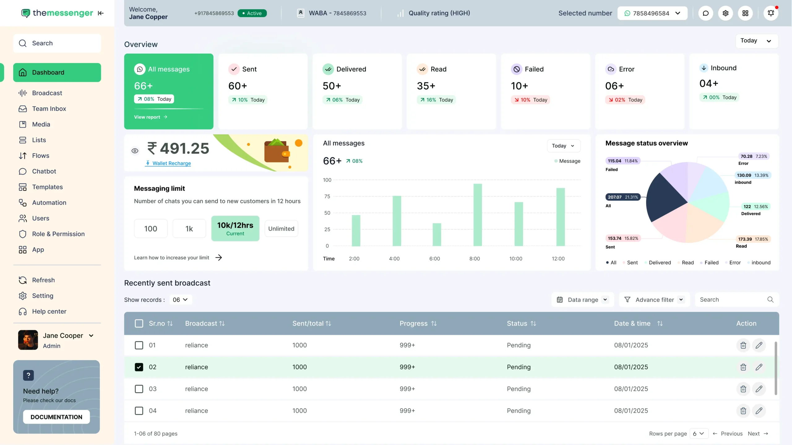This screenshot has height=445, width=792.
Task: Open the apps grid icon top right
Action: (746, 13)
